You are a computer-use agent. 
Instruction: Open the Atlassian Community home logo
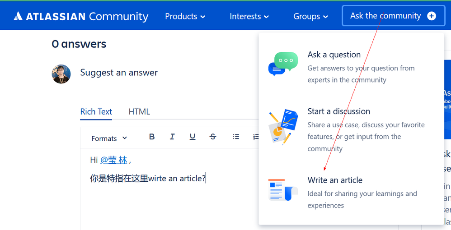pyautogui.click(x=81, y=16)
